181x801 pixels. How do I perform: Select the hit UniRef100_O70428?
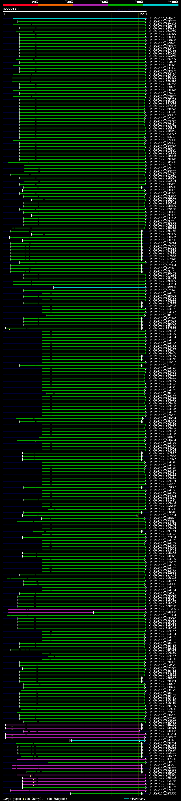click(x=162, y=209)
